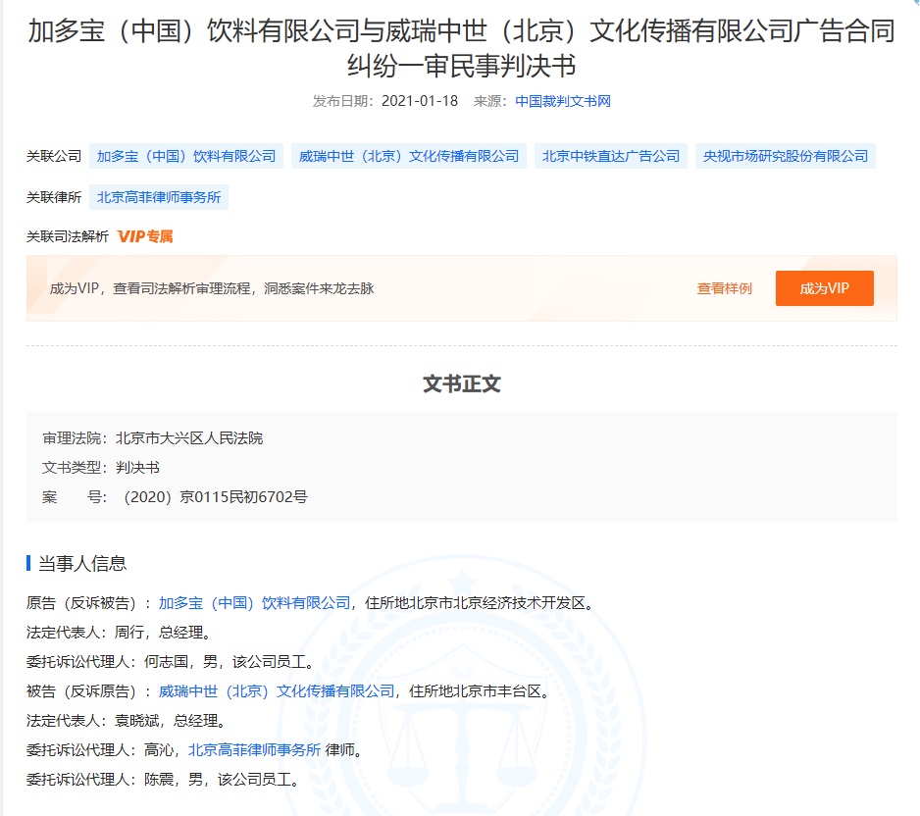
Task: Select the document title heading
Action: pos(460,47)
